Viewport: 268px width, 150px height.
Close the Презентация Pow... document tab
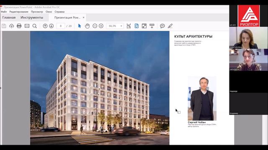(x=84, y=17)
